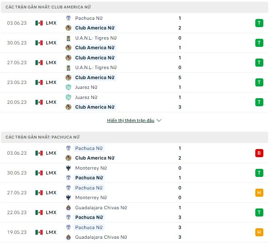
Task: Click Juarez Nữ crest in 23.05.23 match
Action: (68, 87)
